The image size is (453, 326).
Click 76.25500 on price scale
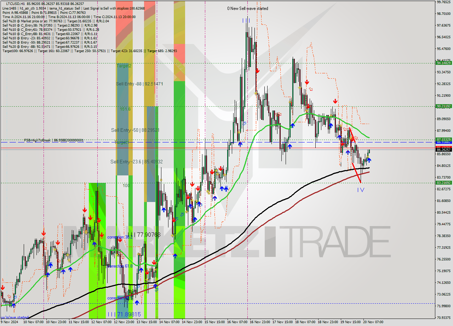click(x=443, y=259)
